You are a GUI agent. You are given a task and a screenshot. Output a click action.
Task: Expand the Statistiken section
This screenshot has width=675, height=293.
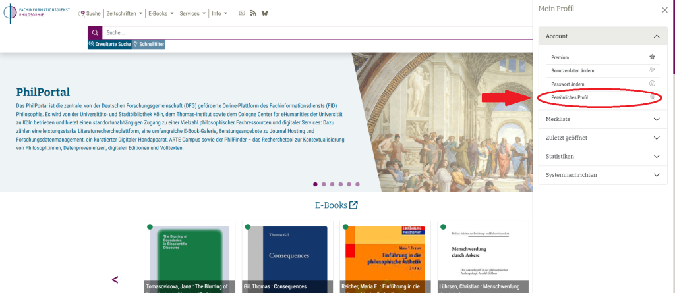(x=602, y=156)
